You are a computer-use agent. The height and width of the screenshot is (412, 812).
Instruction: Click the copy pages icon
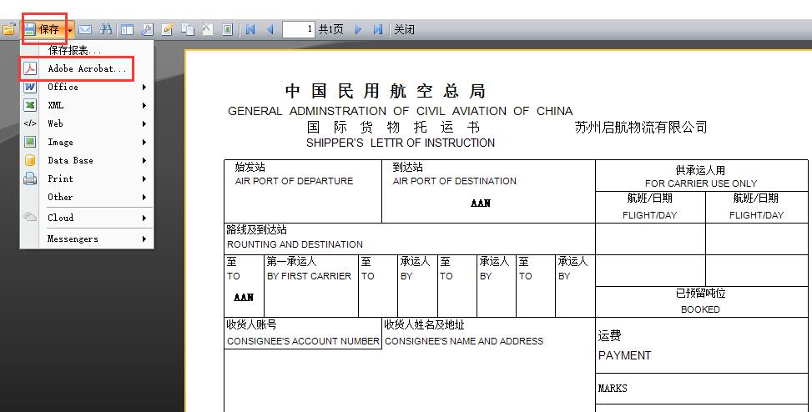click(x=188, y=29)
